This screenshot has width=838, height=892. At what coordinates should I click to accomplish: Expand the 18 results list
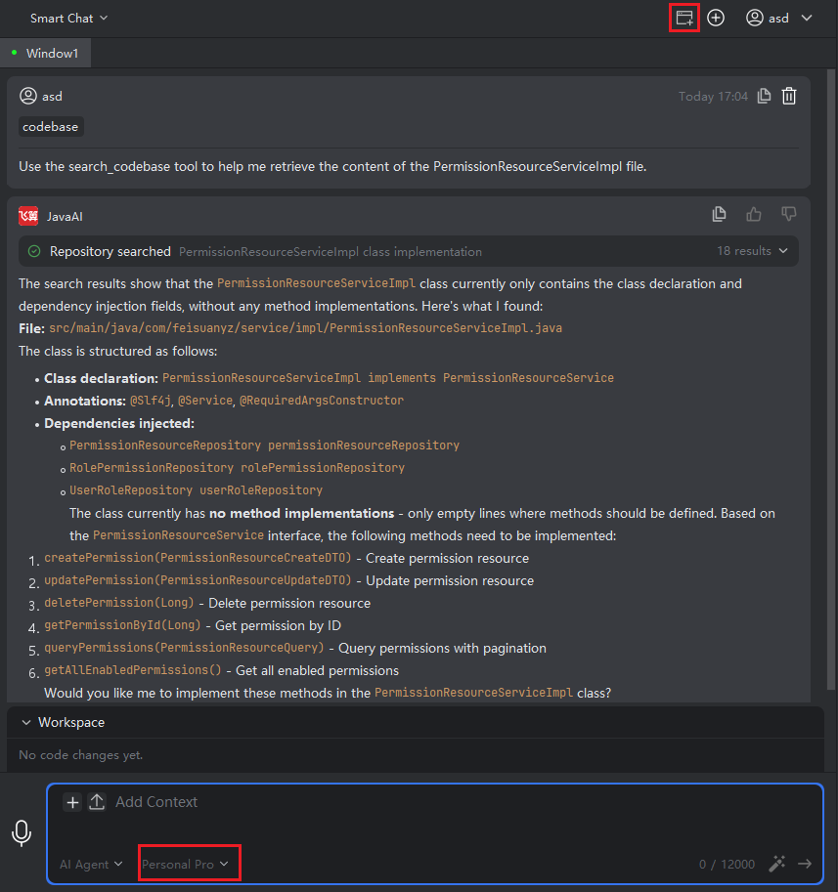click(752, 251)
